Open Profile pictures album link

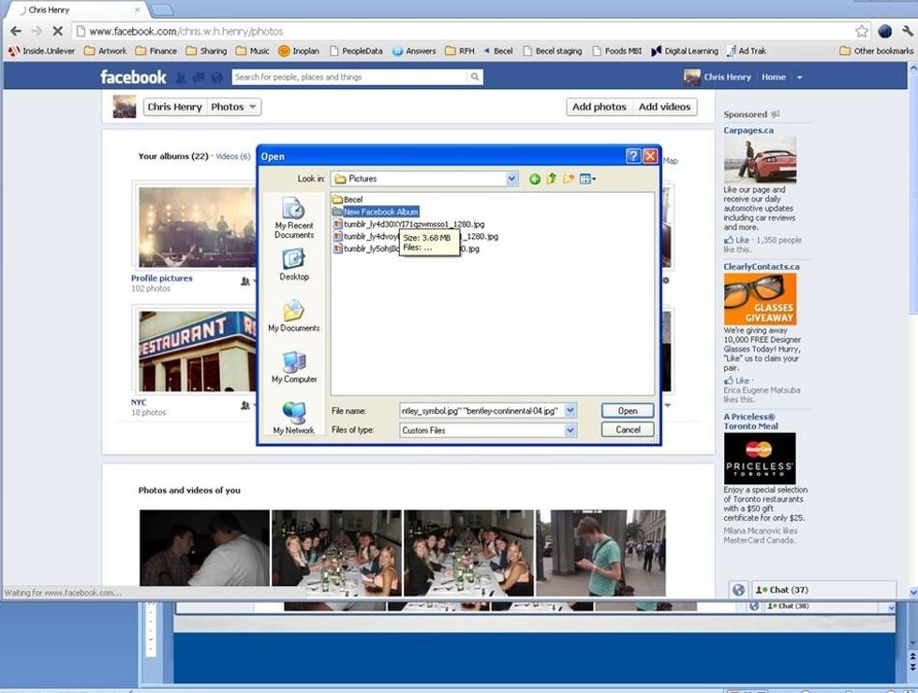click(161, 279)
